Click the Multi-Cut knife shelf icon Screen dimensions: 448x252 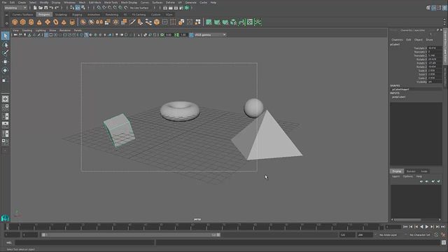pyautogui.click(x=132, y=22)
